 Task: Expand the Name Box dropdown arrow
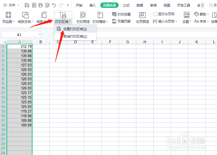click(40, 35)
